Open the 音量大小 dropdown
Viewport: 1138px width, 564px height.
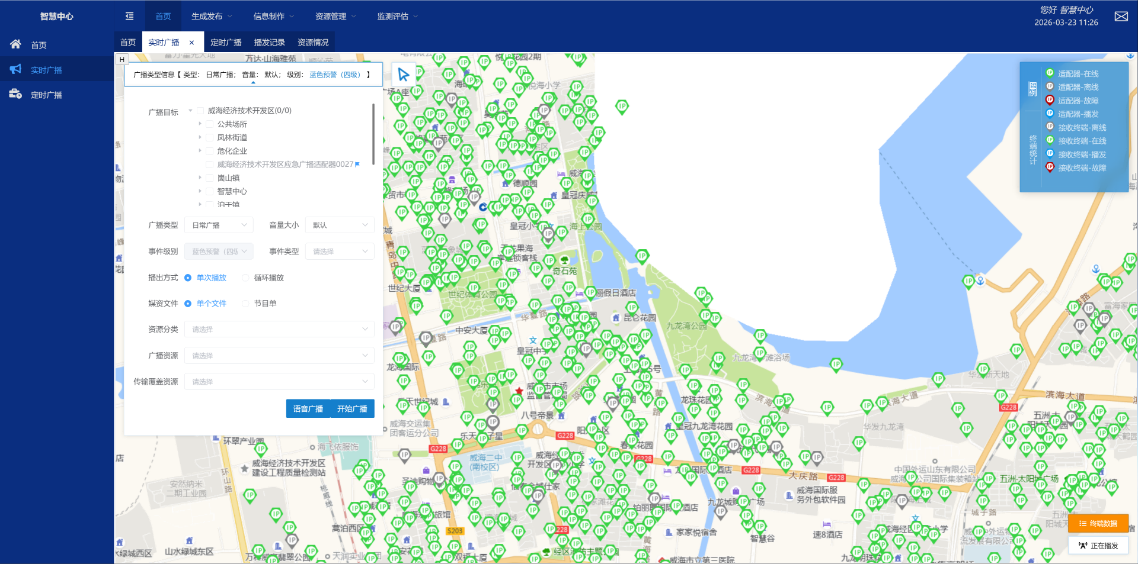click(340, 225)
